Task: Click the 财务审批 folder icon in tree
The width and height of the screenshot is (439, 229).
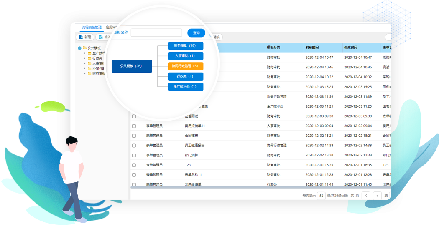Action: 89,73
